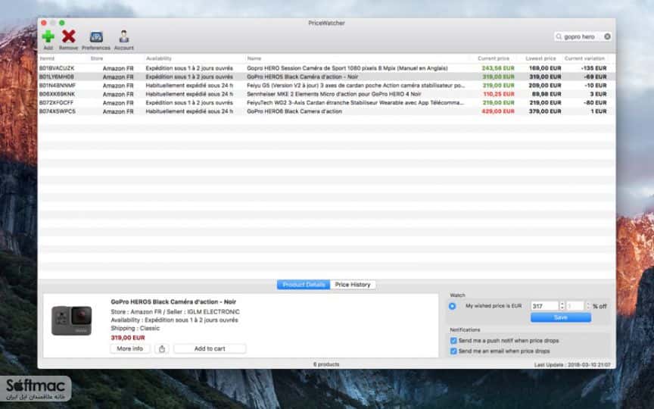Select the My wished price radio button
The height and width of the screenshot is (409, 654).
click(x=452, y=306)
